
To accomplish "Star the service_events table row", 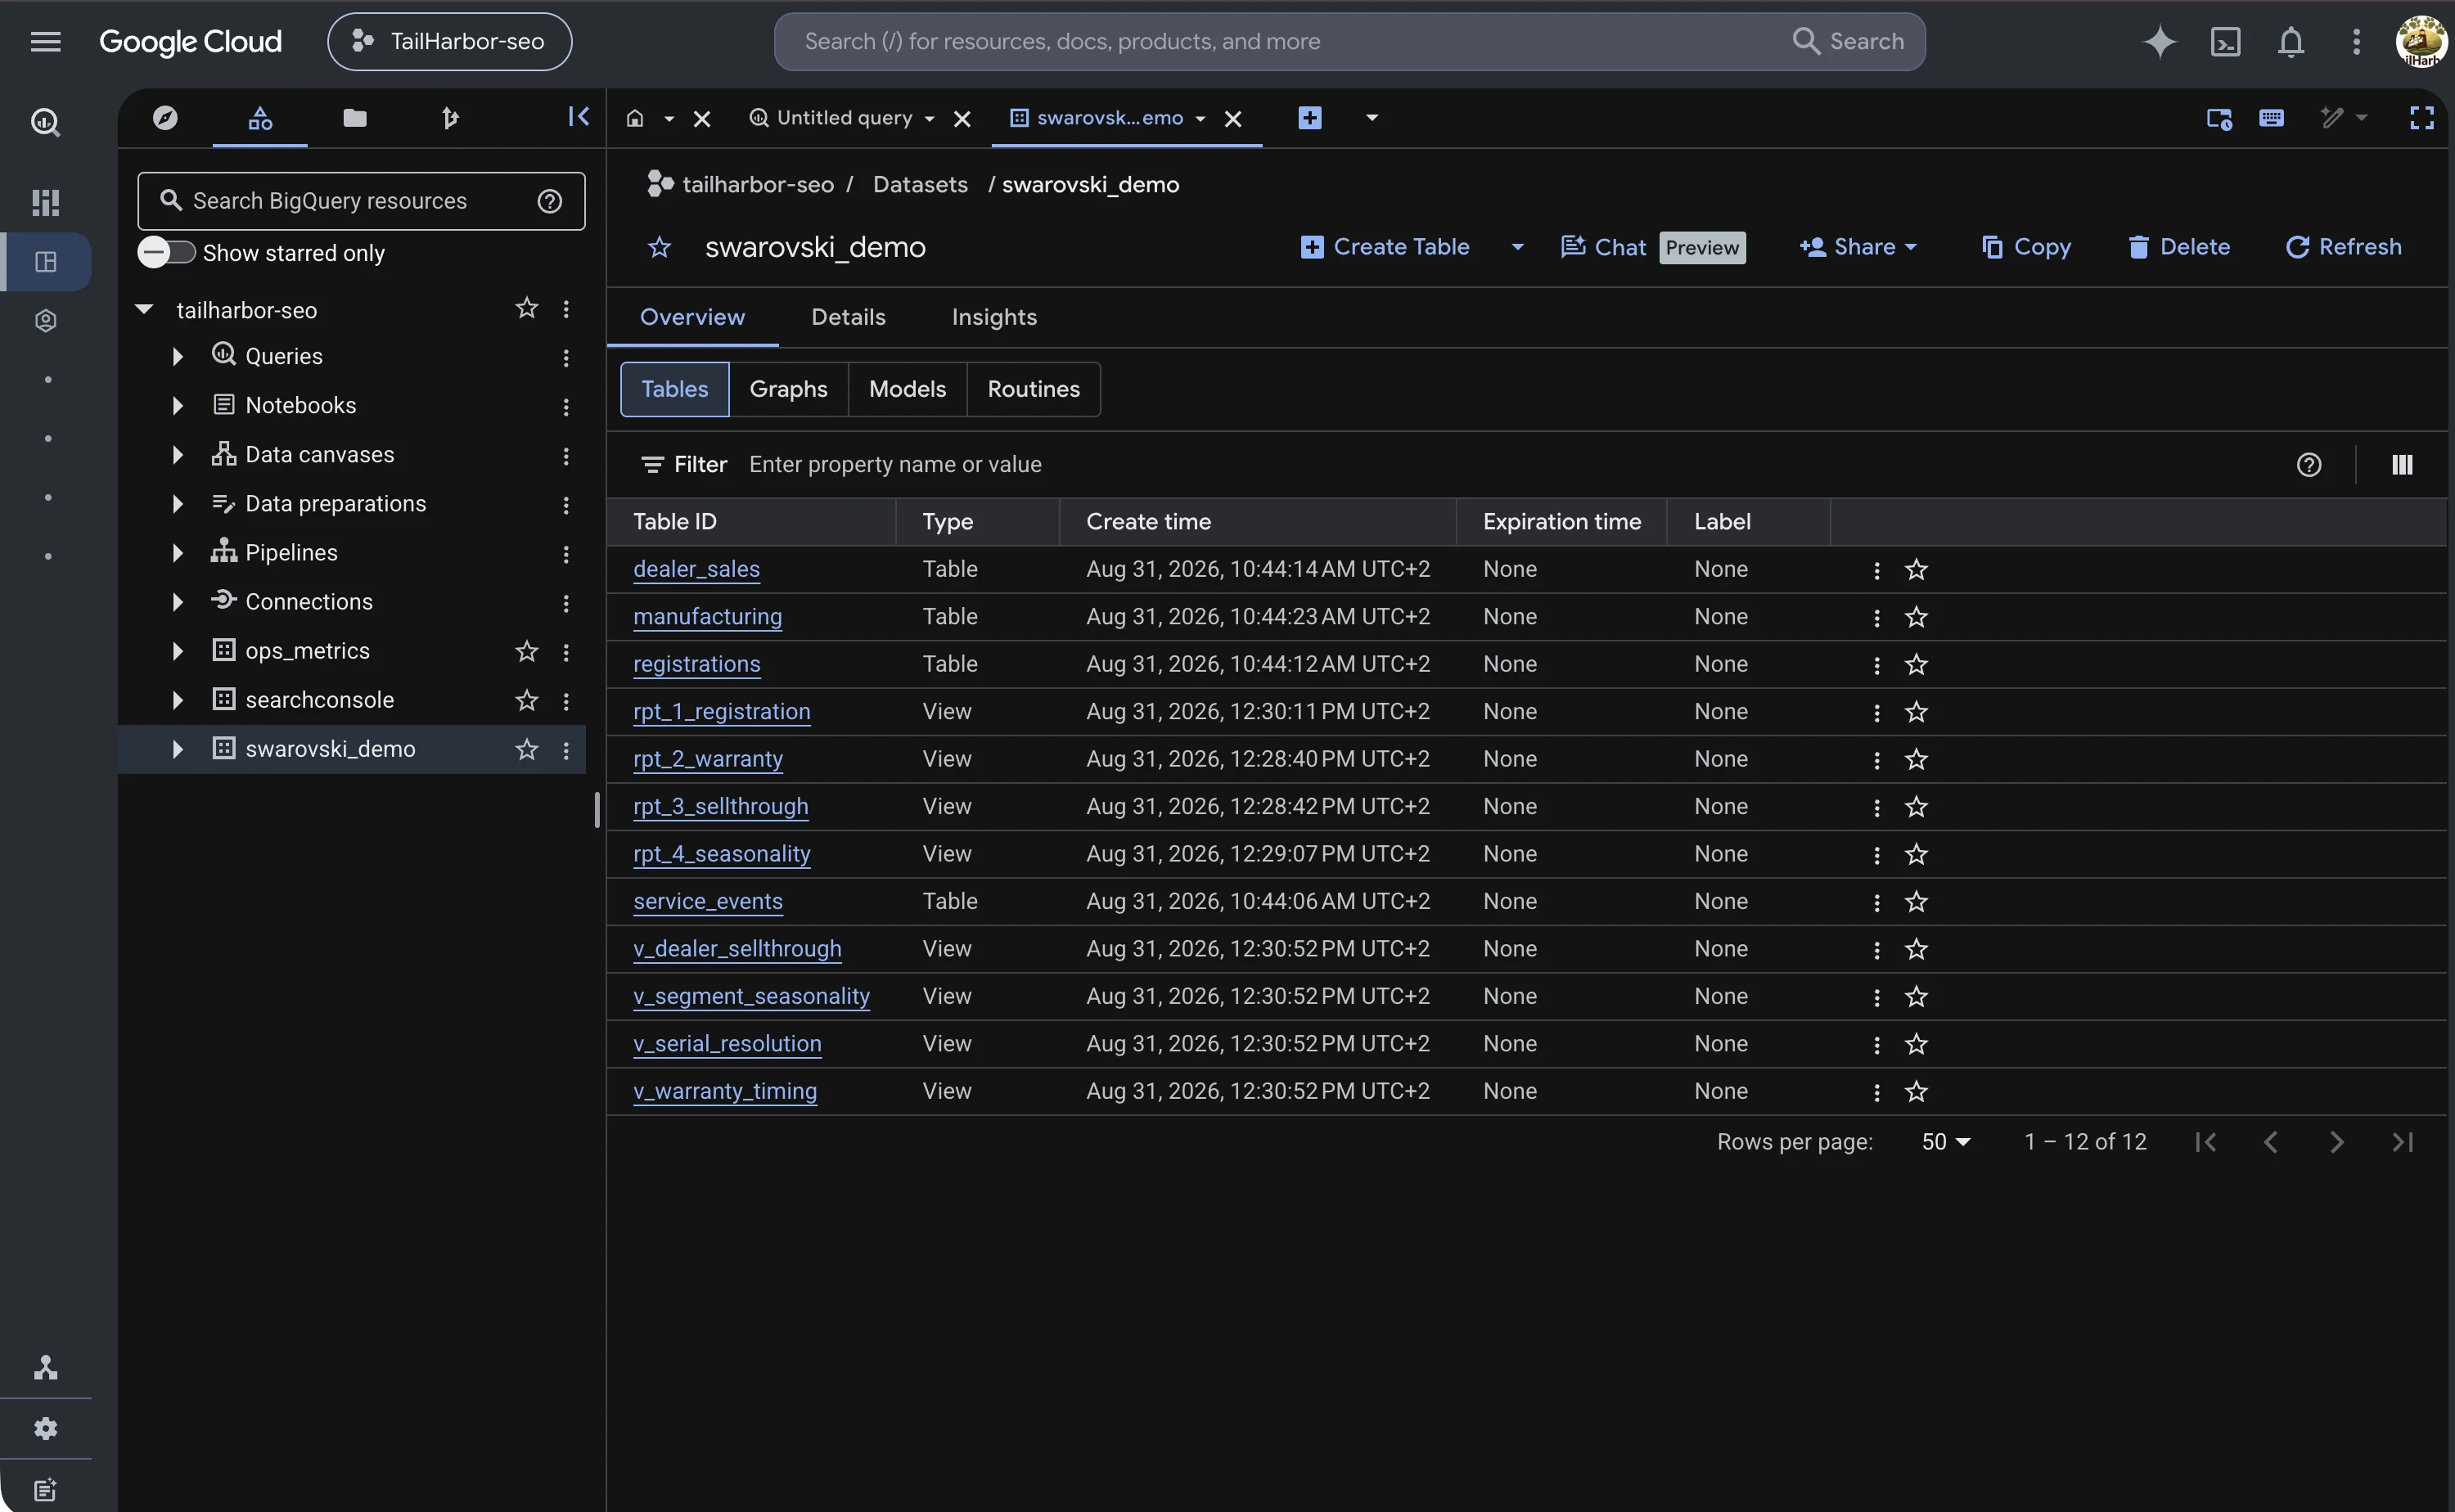I will click(1916, 902).
